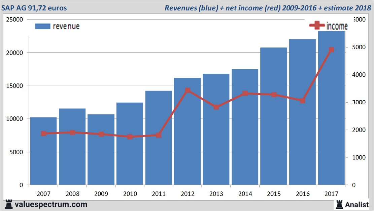Click the 2008 income data point
374x211 pixels.
click(72, 133)
